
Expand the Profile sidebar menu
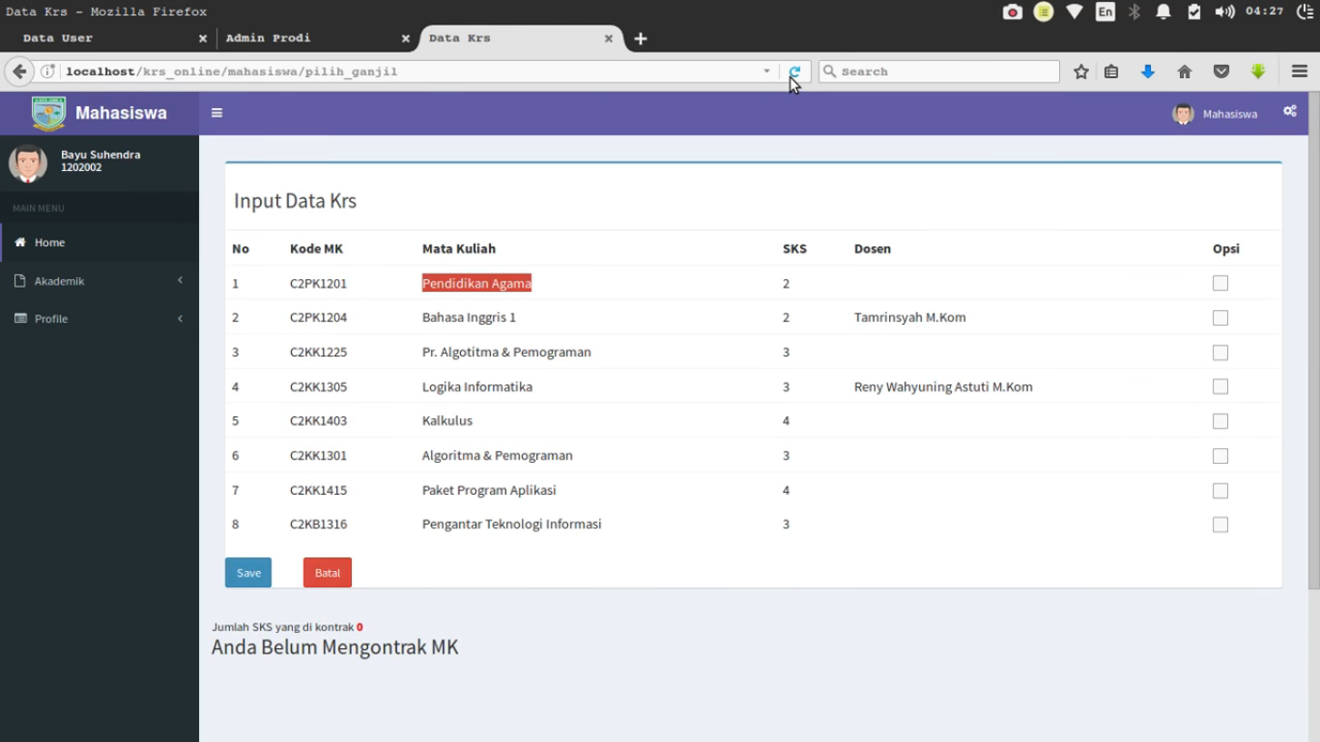click(x=99, y=319)
